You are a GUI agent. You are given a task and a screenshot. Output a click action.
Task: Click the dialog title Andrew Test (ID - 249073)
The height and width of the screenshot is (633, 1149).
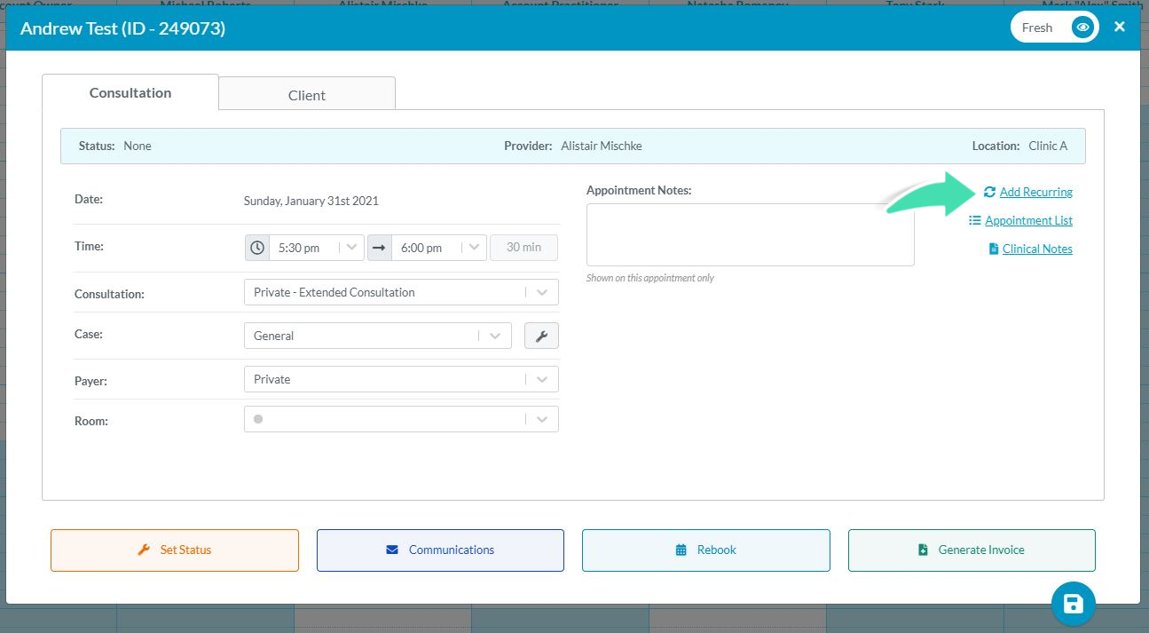pos(122,28)
